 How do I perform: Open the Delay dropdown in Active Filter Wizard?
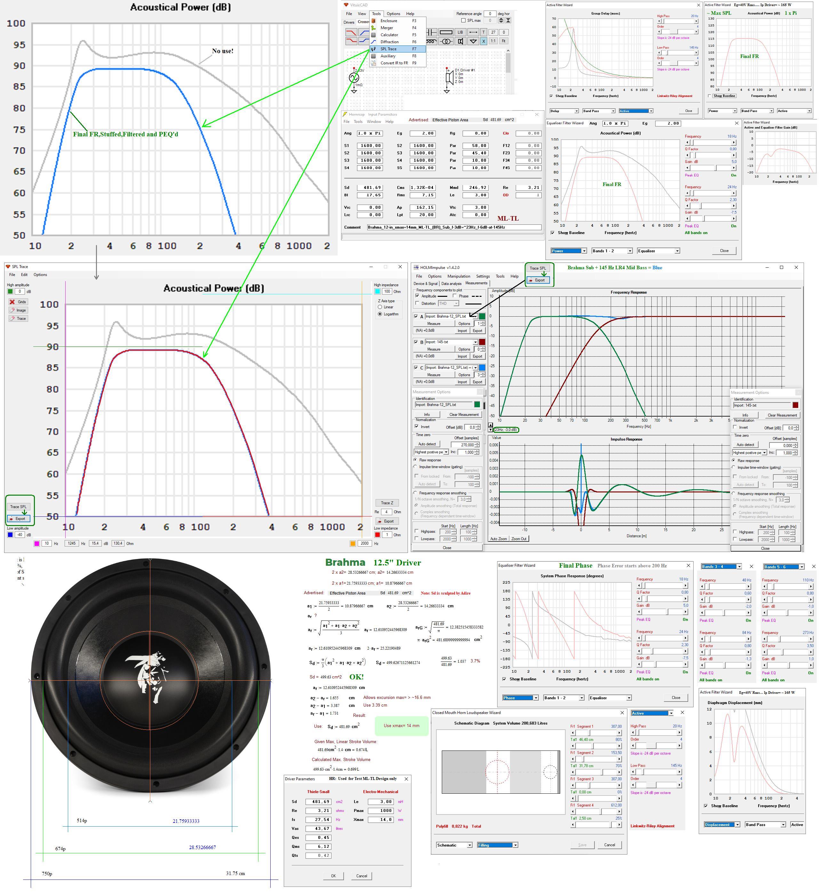564,111
